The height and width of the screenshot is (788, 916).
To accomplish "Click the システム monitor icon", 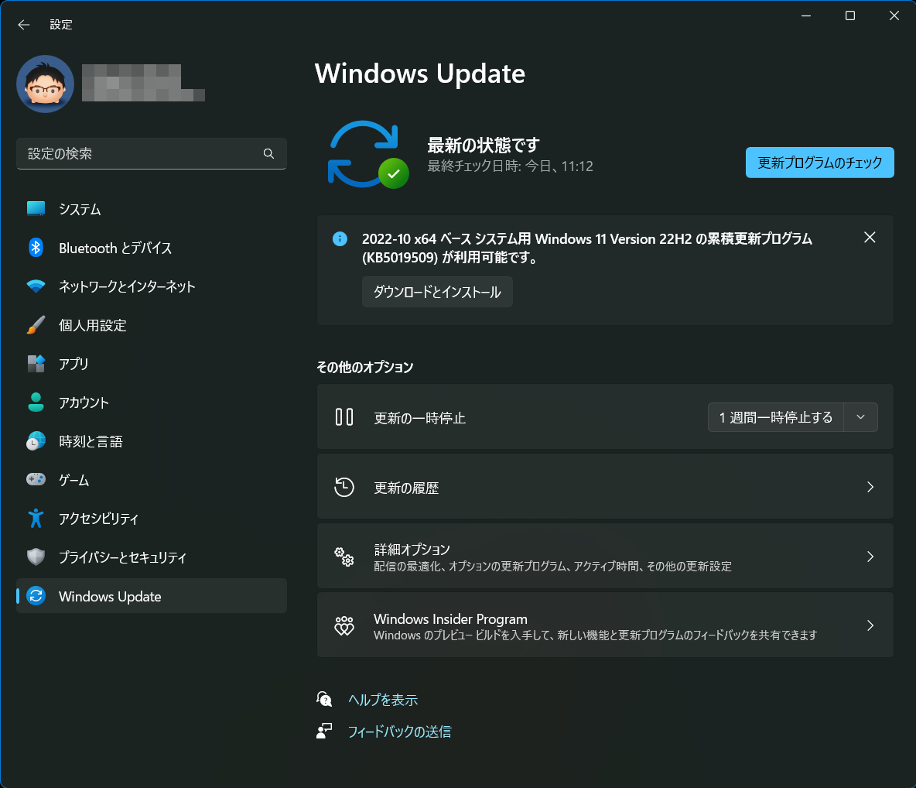I will (x=36, y=209).
